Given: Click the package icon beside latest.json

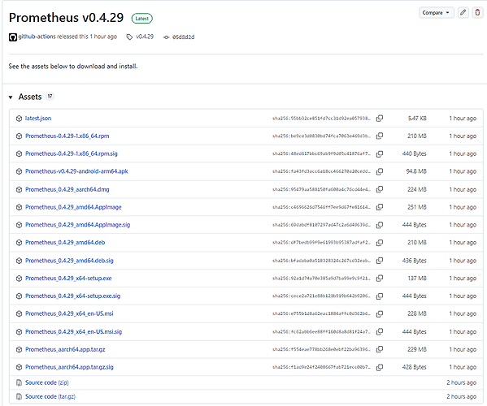Looking at the screenshot, I should (x=19, y=119).
